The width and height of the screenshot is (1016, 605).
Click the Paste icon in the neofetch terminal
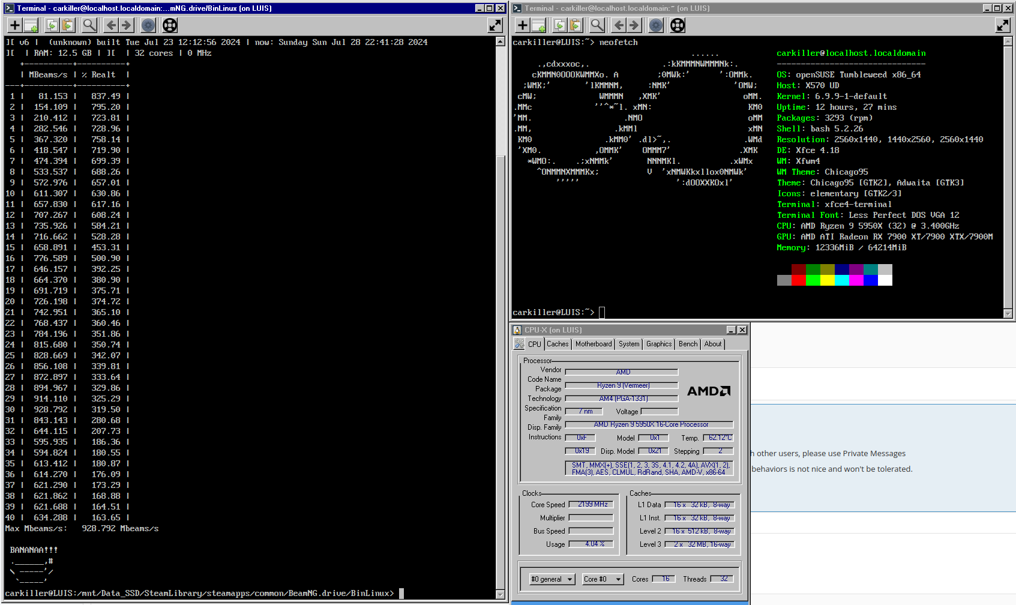(576, 25)
